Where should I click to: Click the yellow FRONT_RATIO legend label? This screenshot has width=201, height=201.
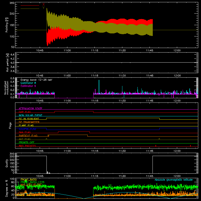tap(29, 180)
